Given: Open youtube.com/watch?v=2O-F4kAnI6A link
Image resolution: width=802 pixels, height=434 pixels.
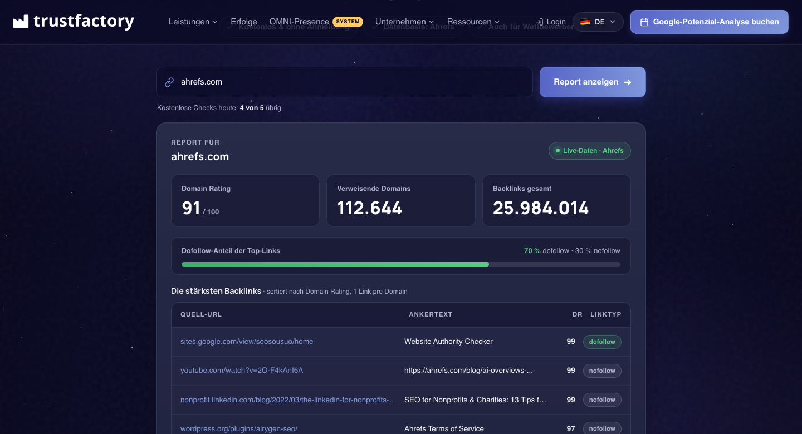Looking at the screenshot, I should point(242,371).
